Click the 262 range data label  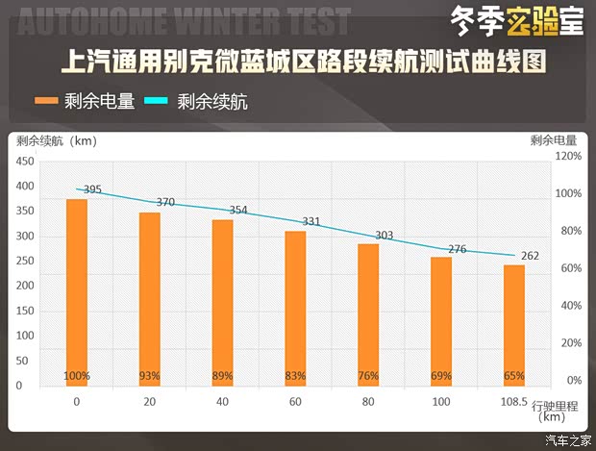point(531,256)
